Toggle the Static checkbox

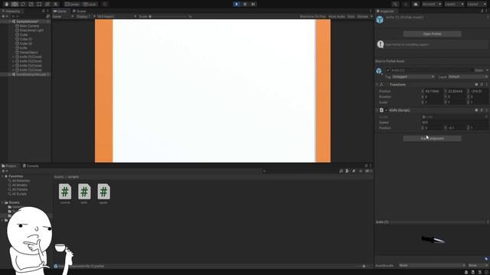coord(472,70)
